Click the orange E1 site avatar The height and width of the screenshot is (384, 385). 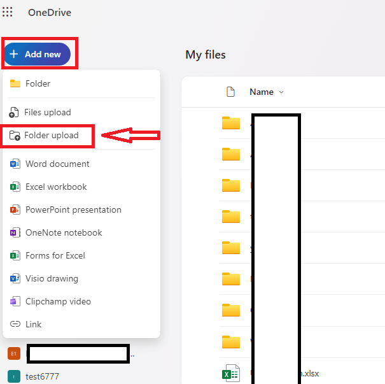[x=14, y=353]
